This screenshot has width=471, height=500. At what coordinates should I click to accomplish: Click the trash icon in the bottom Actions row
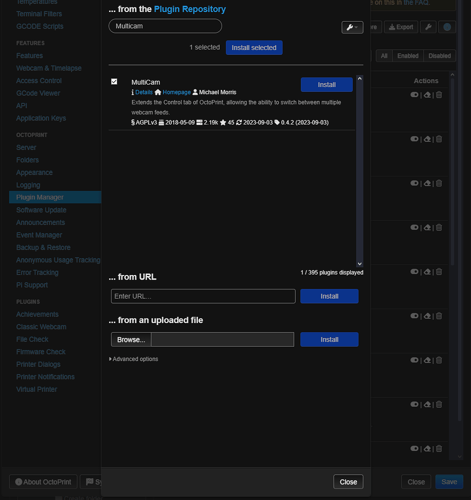[x=439, y=448]
